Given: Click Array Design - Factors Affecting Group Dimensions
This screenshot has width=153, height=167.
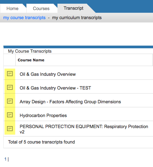Looking at the screenshot, I should [x=70, y=102].
